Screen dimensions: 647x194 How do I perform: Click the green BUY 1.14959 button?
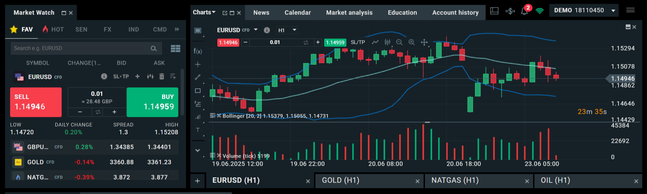pyautogui.click(x=152, y=102)
